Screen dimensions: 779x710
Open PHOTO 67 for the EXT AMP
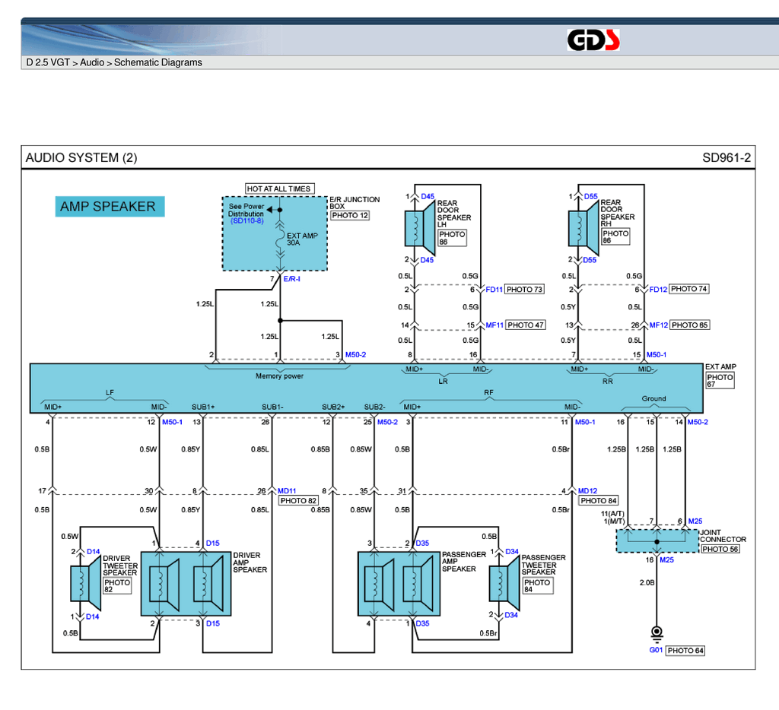pyautogui.click(x=720, y=381)
